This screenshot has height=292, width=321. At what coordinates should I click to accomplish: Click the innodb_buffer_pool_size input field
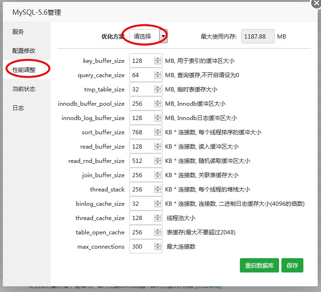tap(146, 103)
